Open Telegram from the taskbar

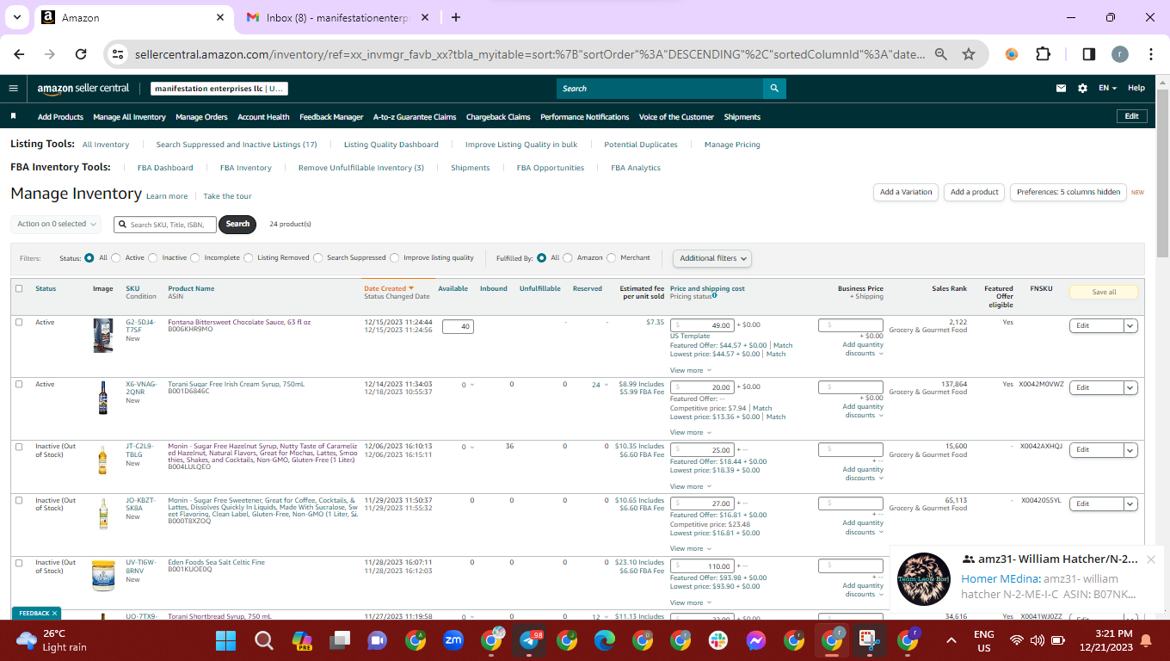coord(530,640)
